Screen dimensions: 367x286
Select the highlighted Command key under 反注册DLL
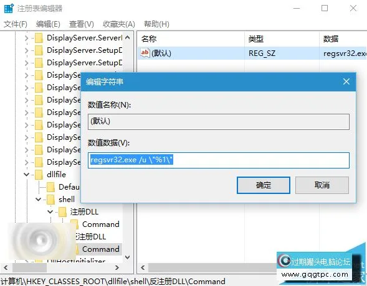tap(101, 249)
